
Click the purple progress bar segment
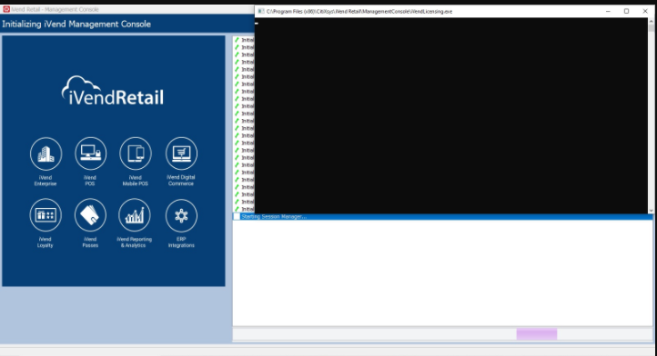coord(537,334)
